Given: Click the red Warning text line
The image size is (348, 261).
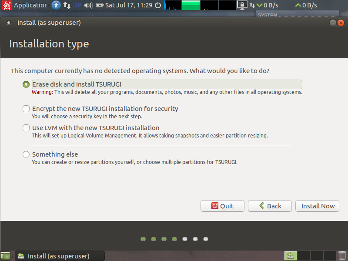Looking at the screenshot, I should 167,92.
